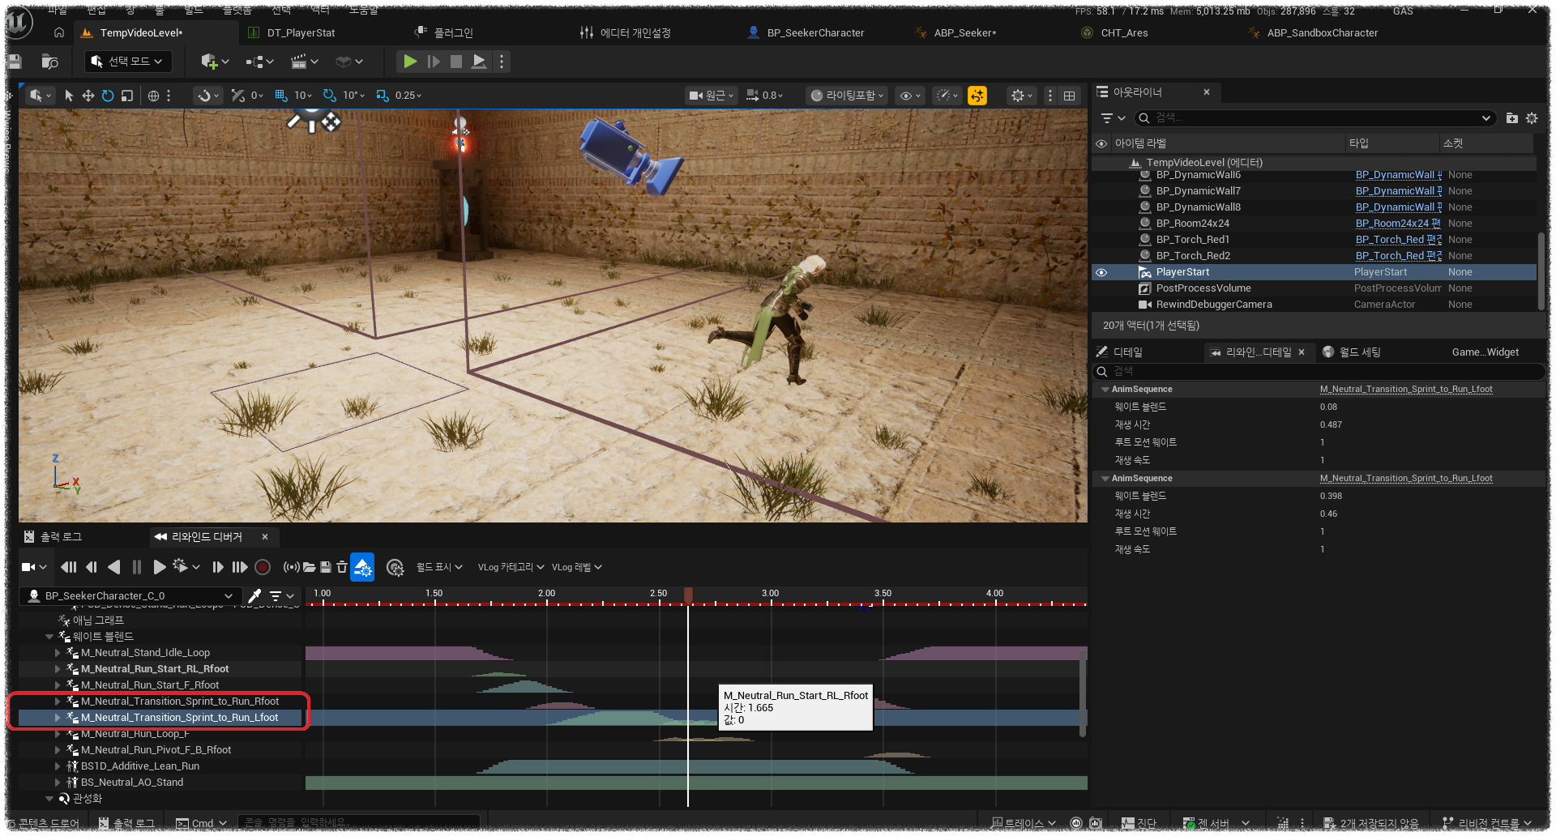Switch to the DT_PlayerStat tab
1556x836 pixels.
click(301, 33)
